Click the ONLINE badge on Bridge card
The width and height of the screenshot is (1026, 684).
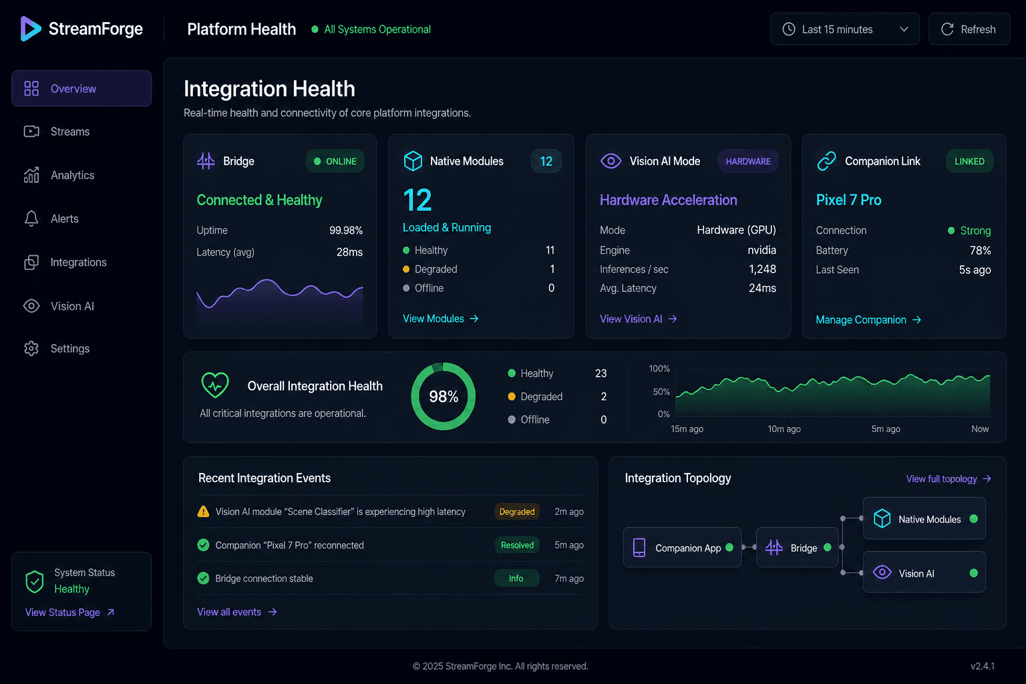point(335,161)
